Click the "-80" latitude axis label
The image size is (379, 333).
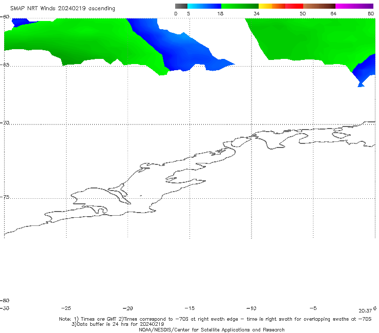[5, 300]
